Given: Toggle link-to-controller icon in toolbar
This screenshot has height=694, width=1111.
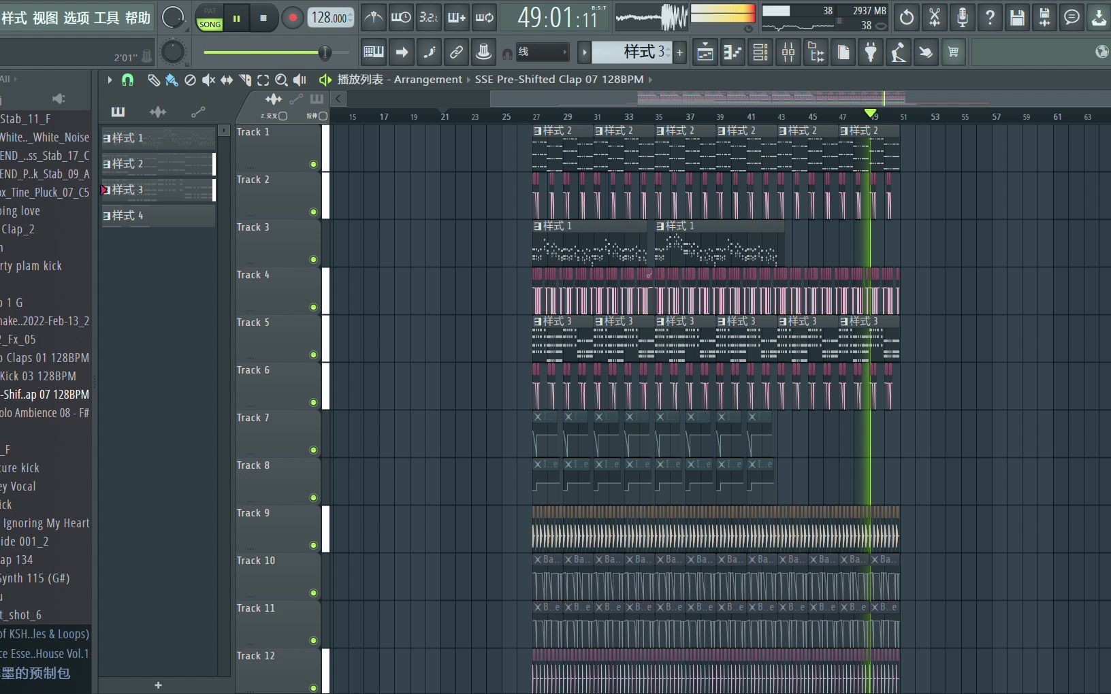Looking at the screenshot, I should tap(456, 52).
